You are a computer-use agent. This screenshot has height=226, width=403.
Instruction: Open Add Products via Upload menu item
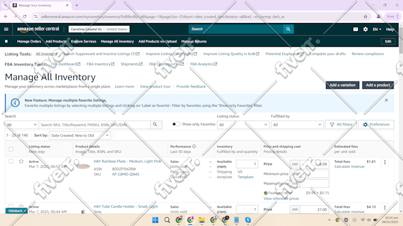pyautogui.click(x=158, y=41)
